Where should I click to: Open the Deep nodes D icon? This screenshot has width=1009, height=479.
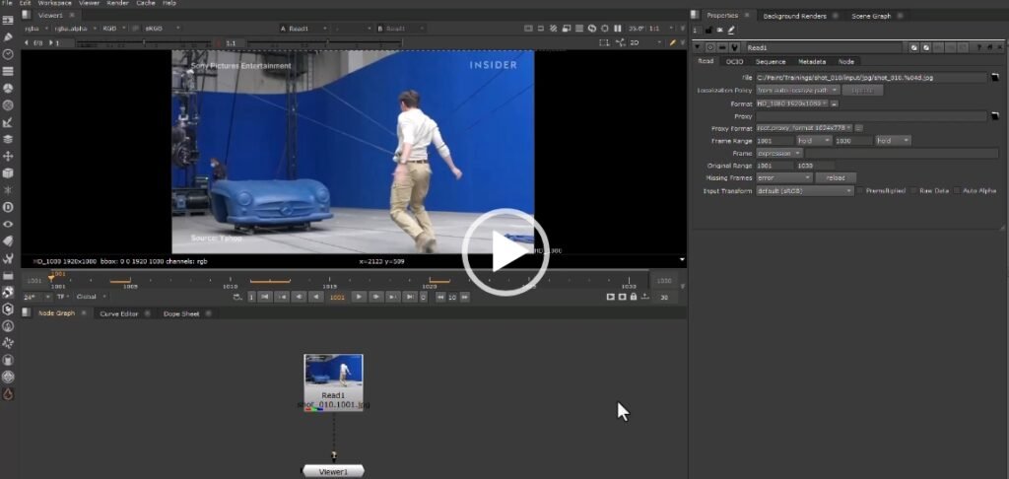pyautogui.click(x=8, y=207)
